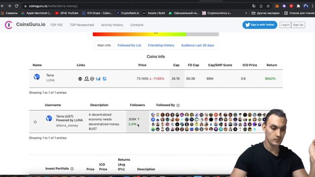The height and width of the screenshot is (177, 315).
Task: Sort by the Cap/SMP Score column header
Action: coord(220,65)
